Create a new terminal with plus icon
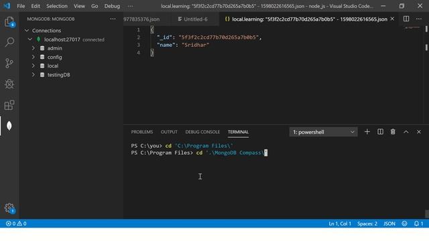The width and height of the screenshot is (429, 241). coord(367,132)
